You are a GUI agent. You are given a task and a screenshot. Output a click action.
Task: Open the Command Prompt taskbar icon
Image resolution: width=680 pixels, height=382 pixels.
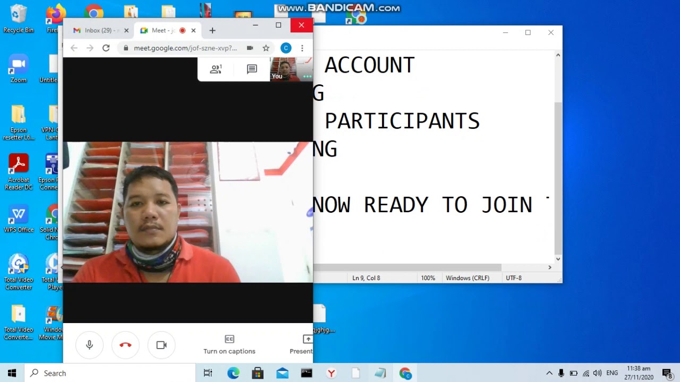coord(307,373)
